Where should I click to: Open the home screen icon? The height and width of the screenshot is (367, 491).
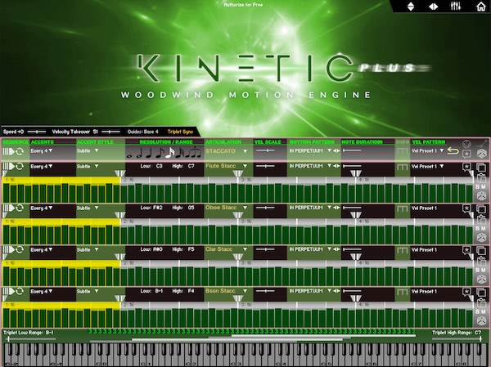(x=480, y=7)
